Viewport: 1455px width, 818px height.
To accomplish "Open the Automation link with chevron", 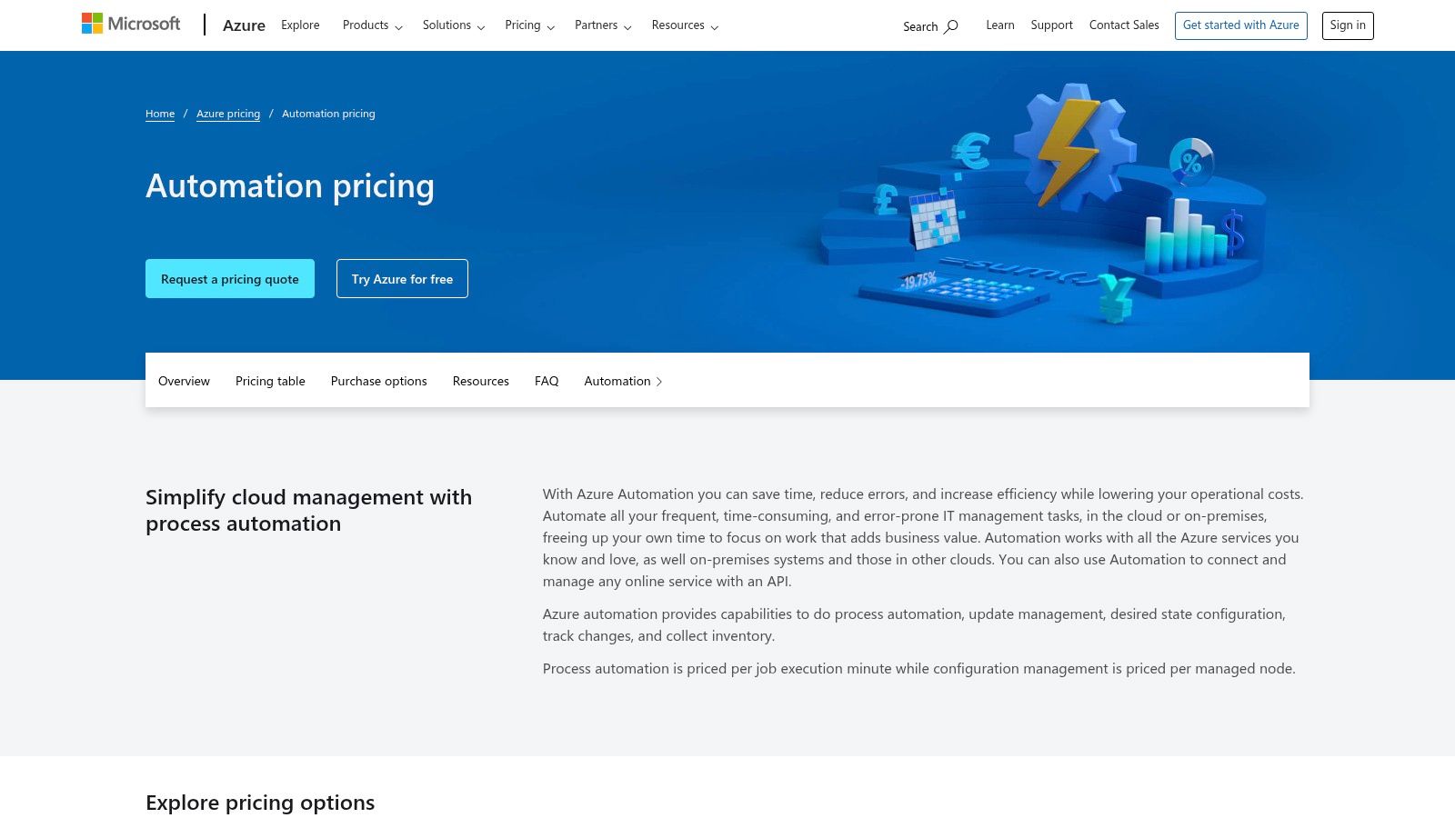I will point(623,381).
